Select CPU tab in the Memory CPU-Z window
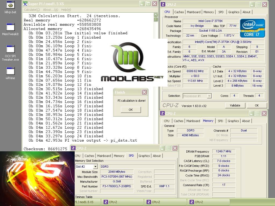This screenshot has height=206, width=275. (167, 121)
